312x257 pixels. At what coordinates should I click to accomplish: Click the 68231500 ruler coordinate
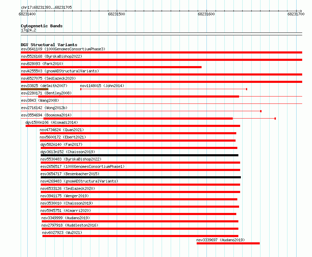tap(117, 14)
